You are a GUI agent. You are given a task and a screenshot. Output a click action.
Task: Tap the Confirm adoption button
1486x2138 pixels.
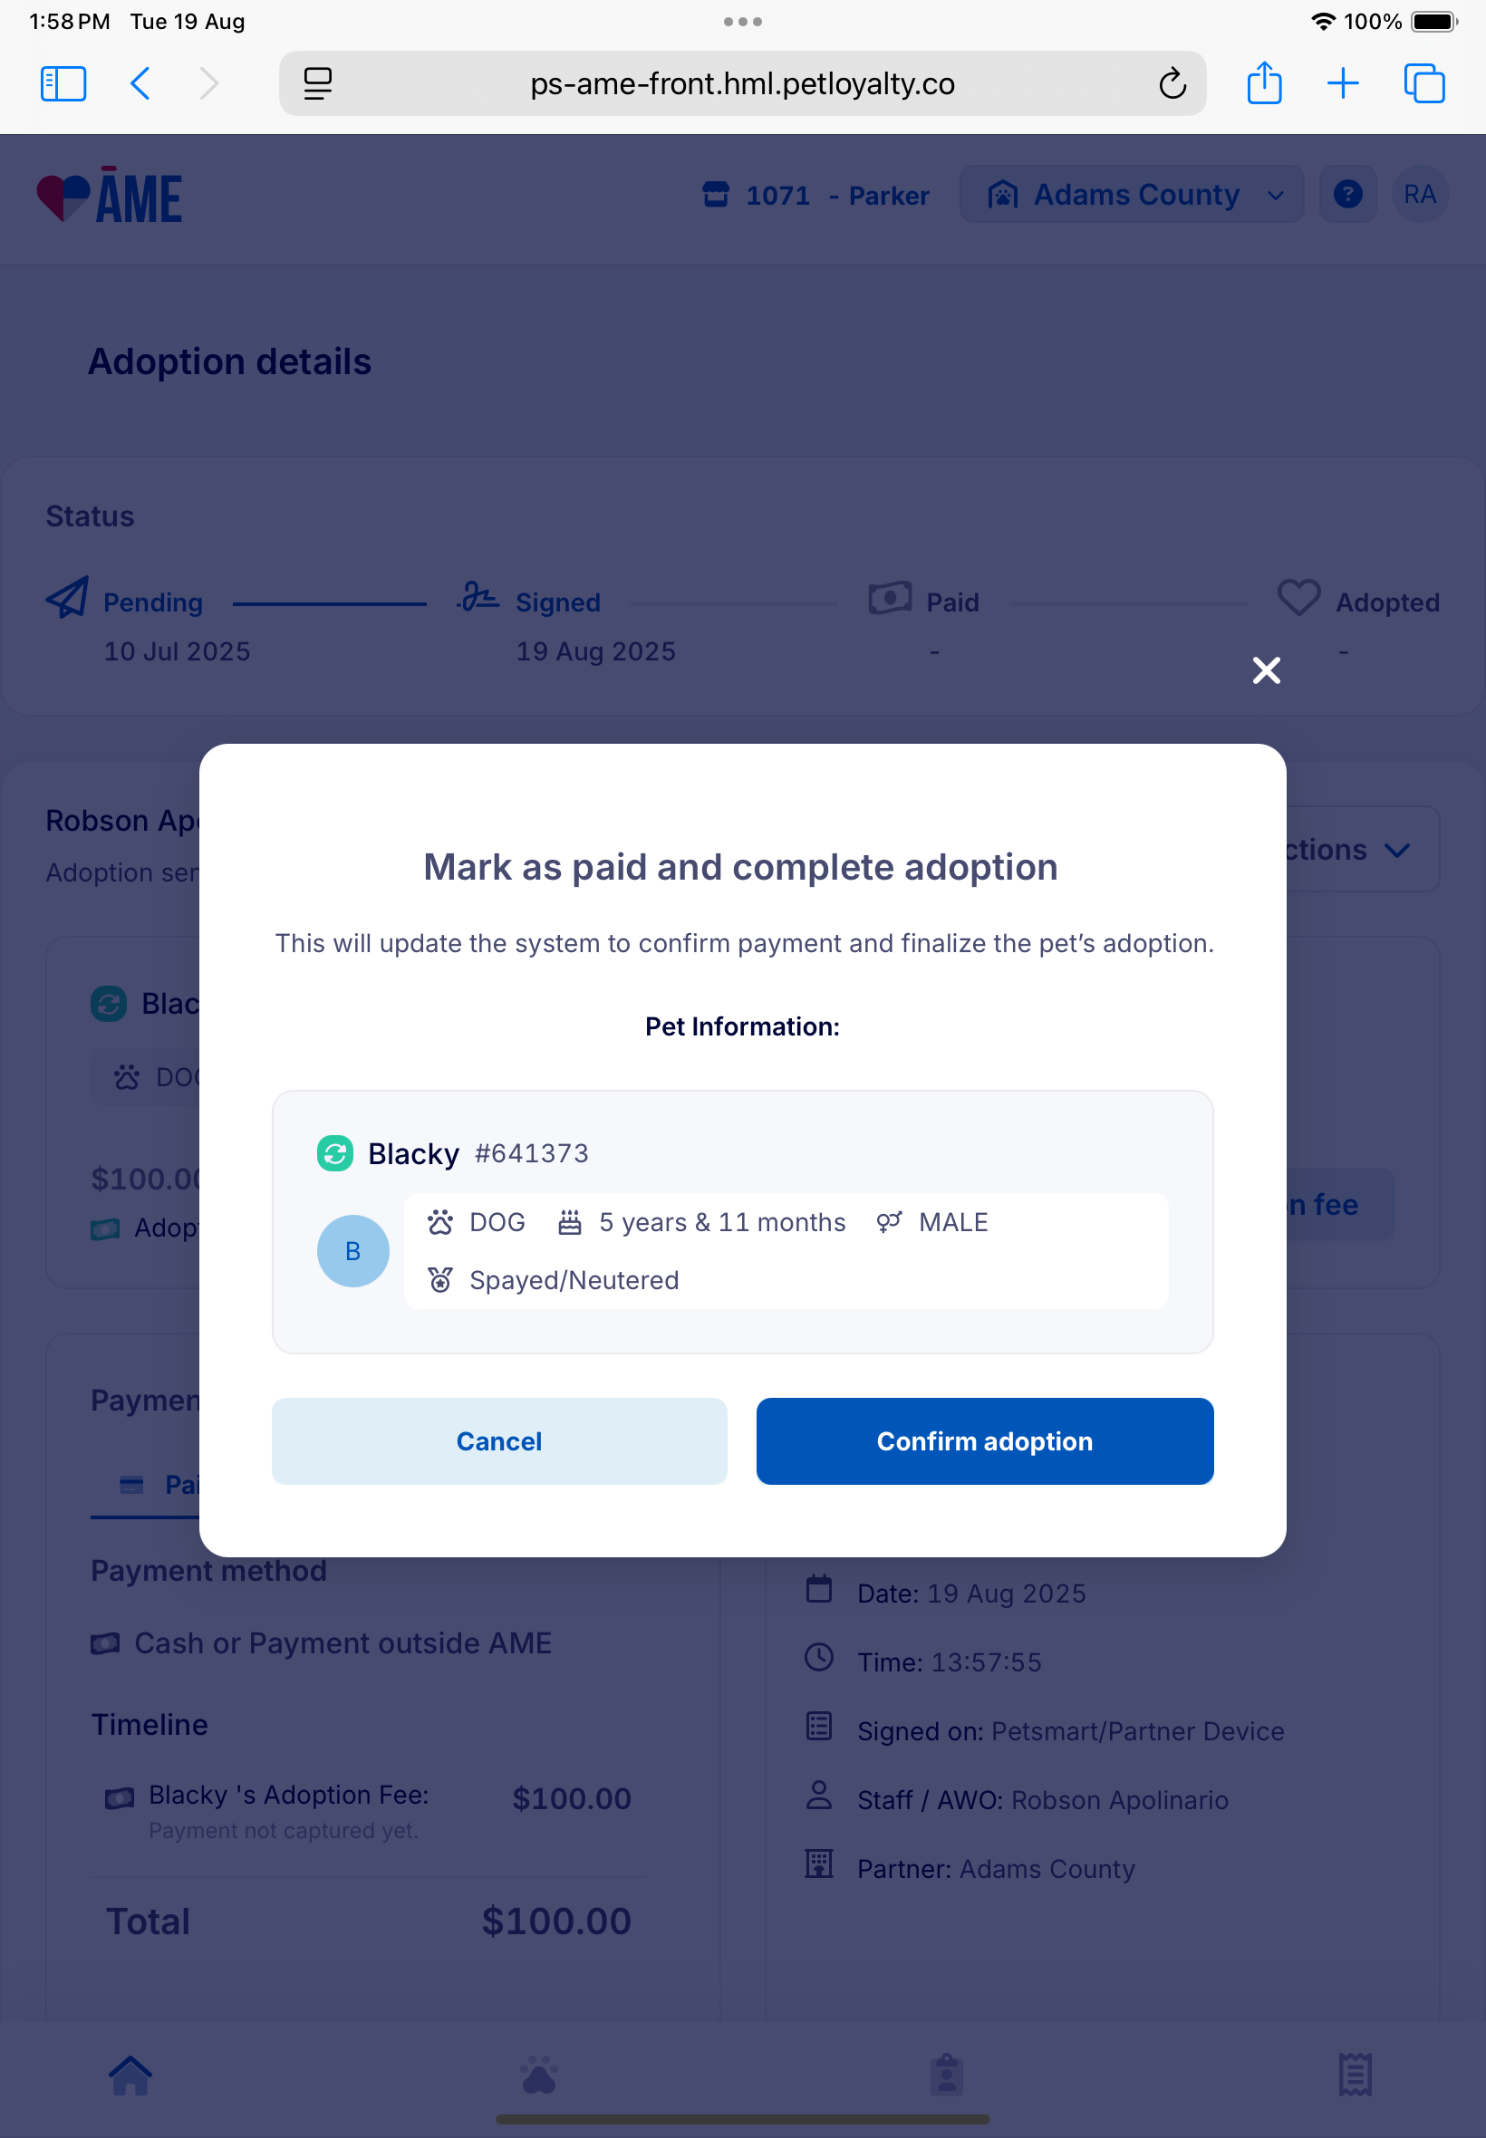click(984, 1440)
